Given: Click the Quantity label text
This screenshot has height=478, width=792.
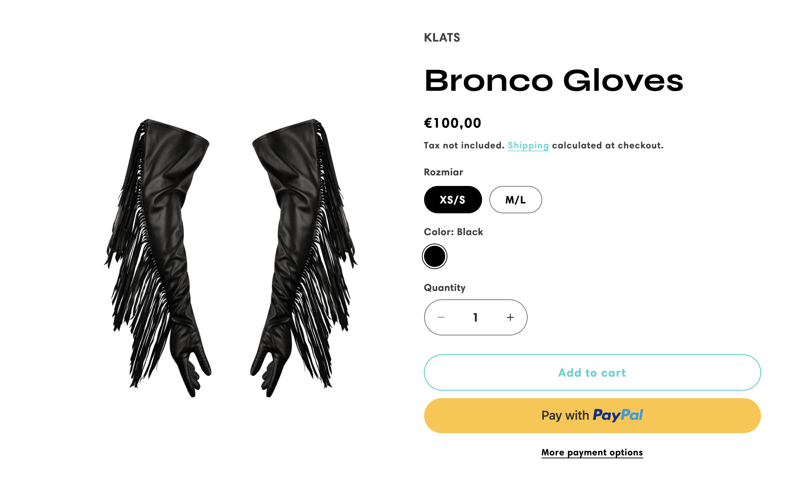Looking at the screenshot, I should 444,288.
